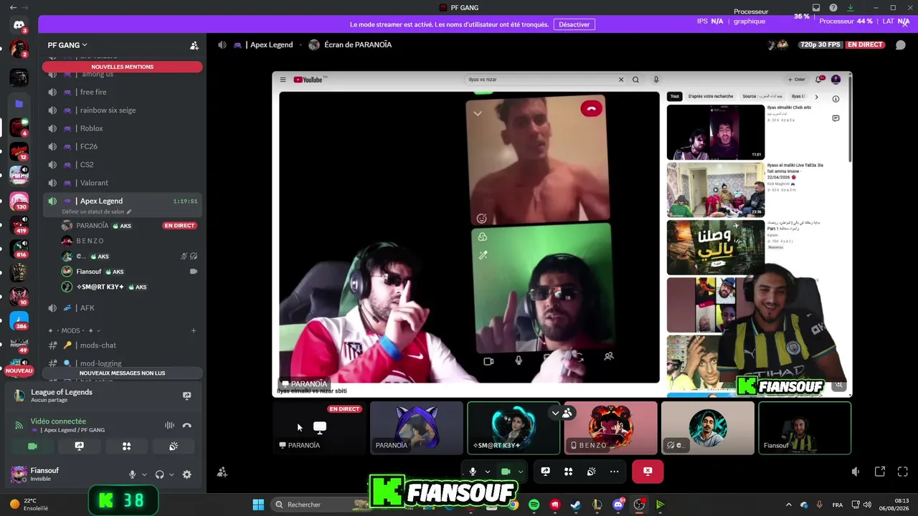Open activities from the bottom call bar
Image resolution: width=918 pixels, height=516 pixels.
[x=568, y=472]
